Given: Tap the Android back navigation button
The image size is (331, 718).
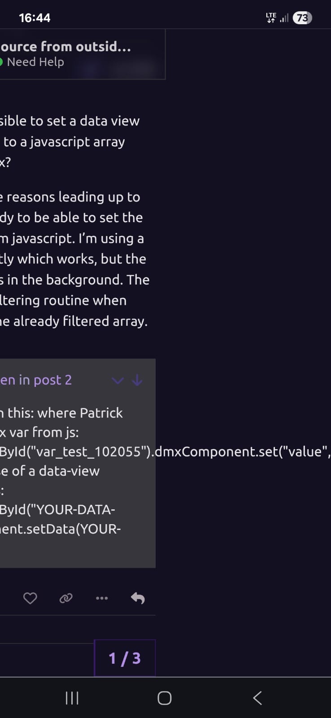Looking at the screenshot, I should pos(257,698).
